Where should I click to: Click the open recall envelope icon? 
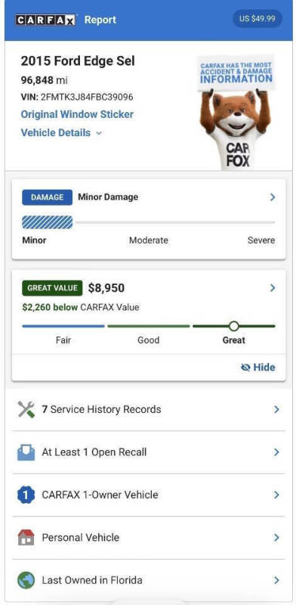coord(26,452)
